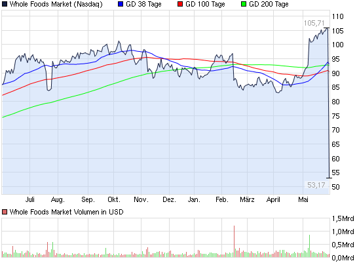
Task: Click the 'Dez.' month axis label
Action: tap(169, 199)
